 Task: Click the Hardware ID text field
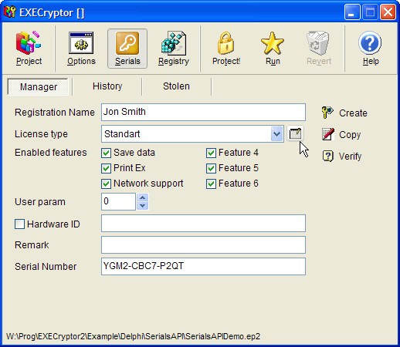tap(203, 223)
